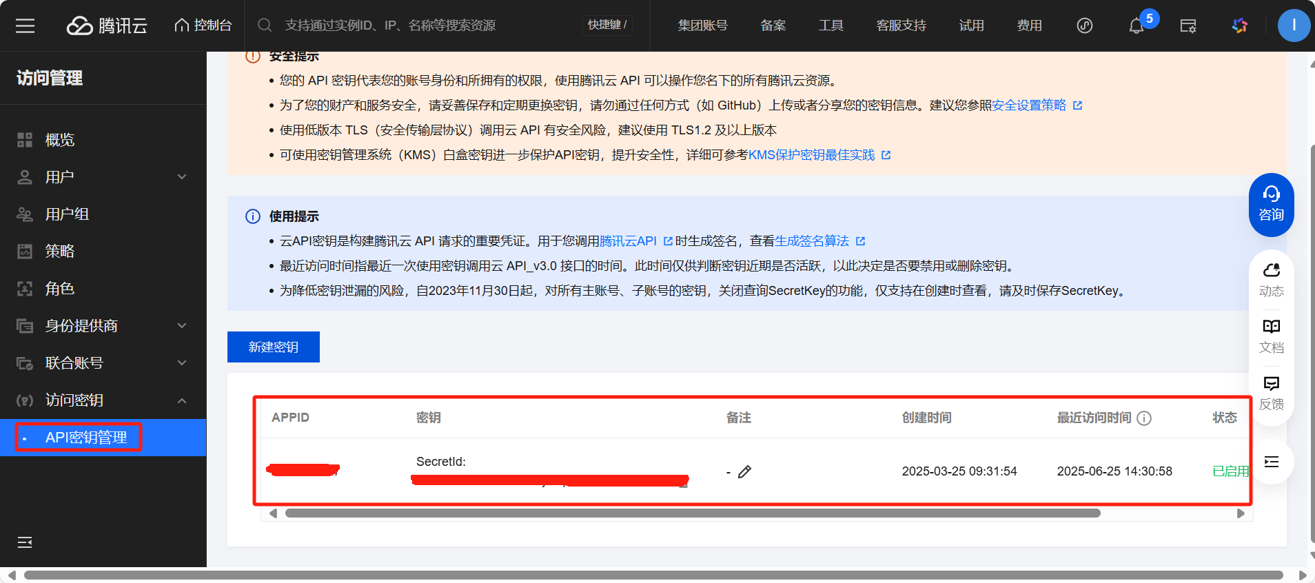Click the info icon beside 最近访问时间
This screenshot has height=583, width=1315.
tap(1144, 418)
